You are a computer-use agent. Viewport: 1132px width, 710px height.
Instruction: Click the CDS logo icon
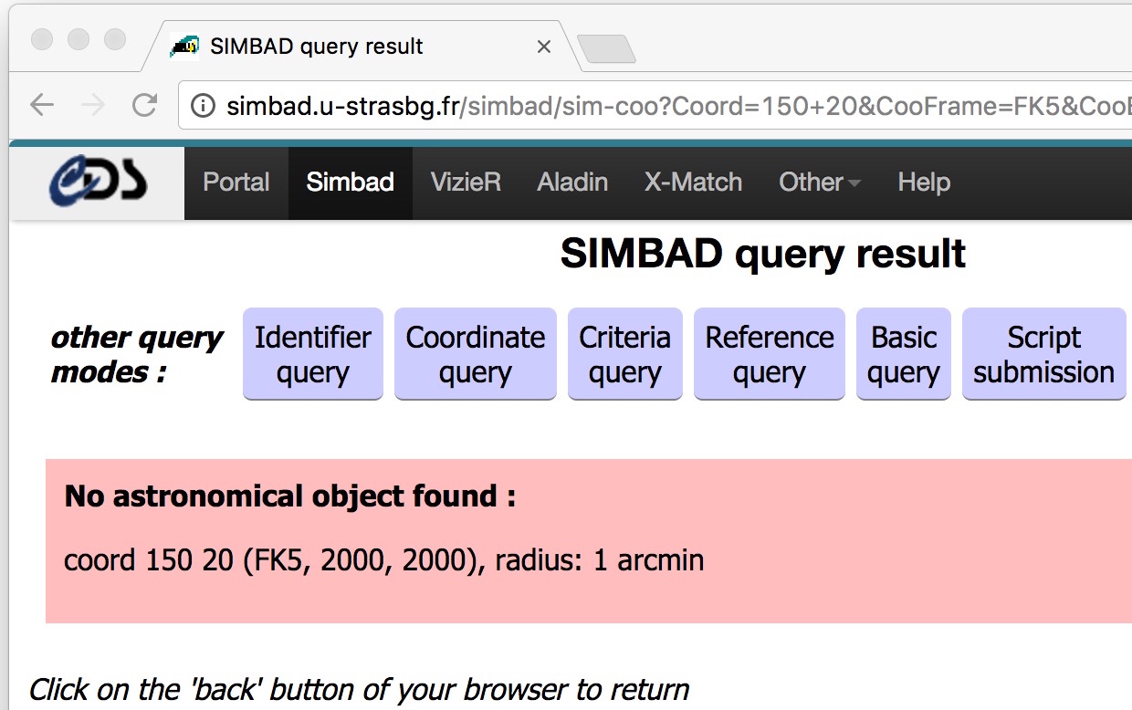coord(97,183)
